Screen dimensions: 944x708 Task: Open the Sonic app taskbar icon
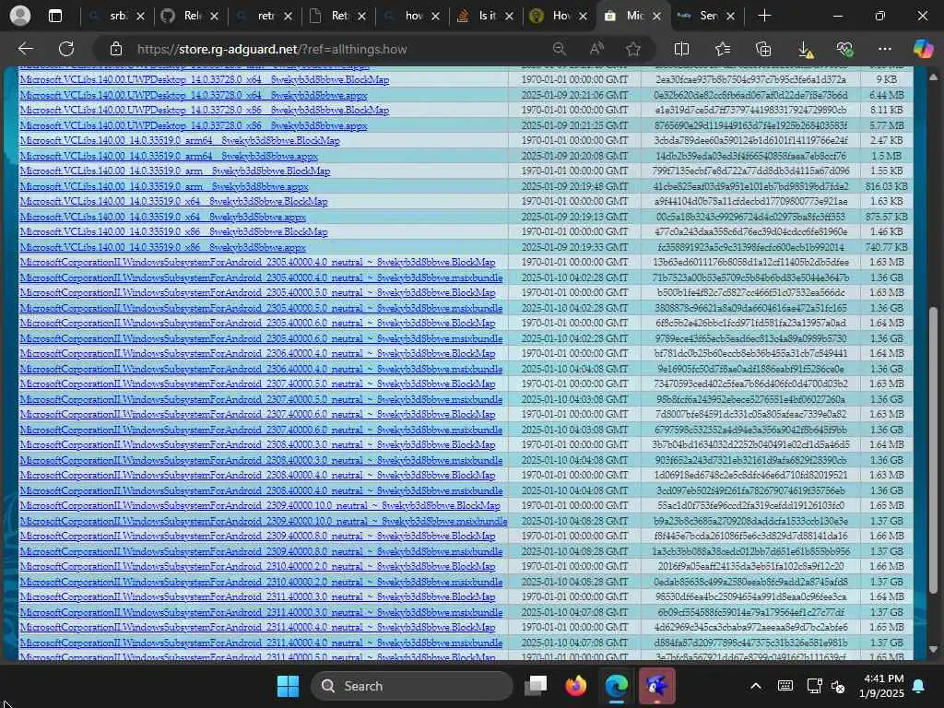click(x=656, y=686)
